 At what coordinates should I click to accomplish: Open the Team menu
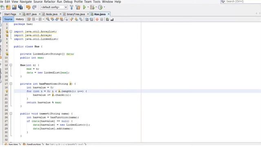point(88,2)
